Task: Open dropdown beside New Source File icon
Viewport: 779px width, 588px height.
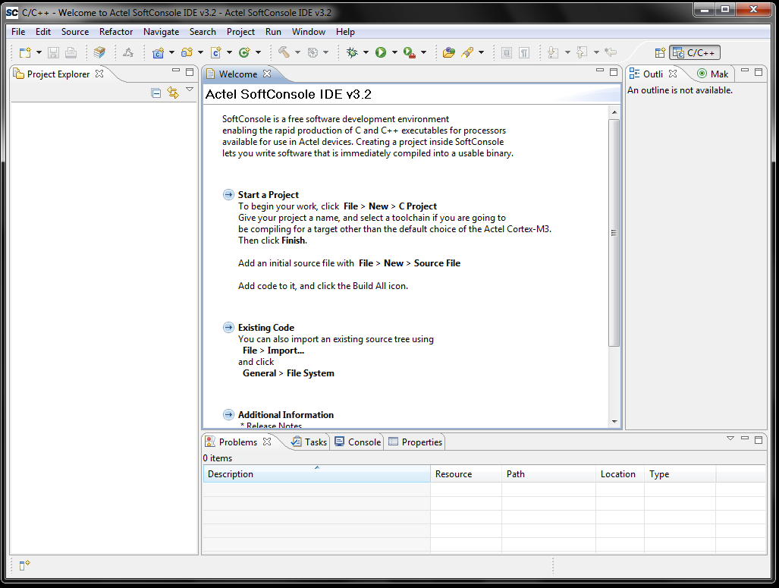Action: point(230,52)
